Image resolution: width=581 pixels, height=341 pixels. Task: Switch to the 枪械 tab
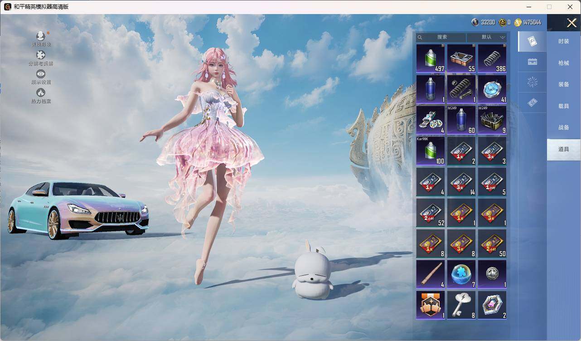tap(563, 63)
